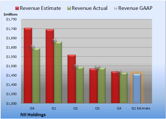The width and height of the screenshot is (166, 119).
Task: Click the '$1,750' axis value
Action: click(11, 19)
